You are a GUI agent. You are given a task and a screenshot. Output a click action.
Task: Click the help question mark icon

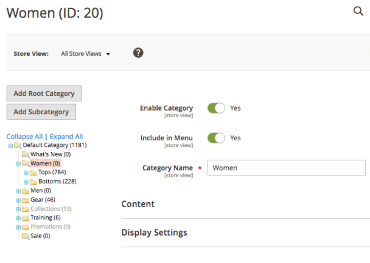click(138, 53)
